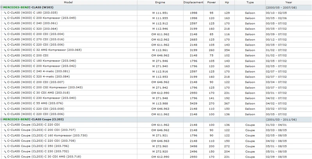Click magnifier icon for C 180 (203.035)

5,13
